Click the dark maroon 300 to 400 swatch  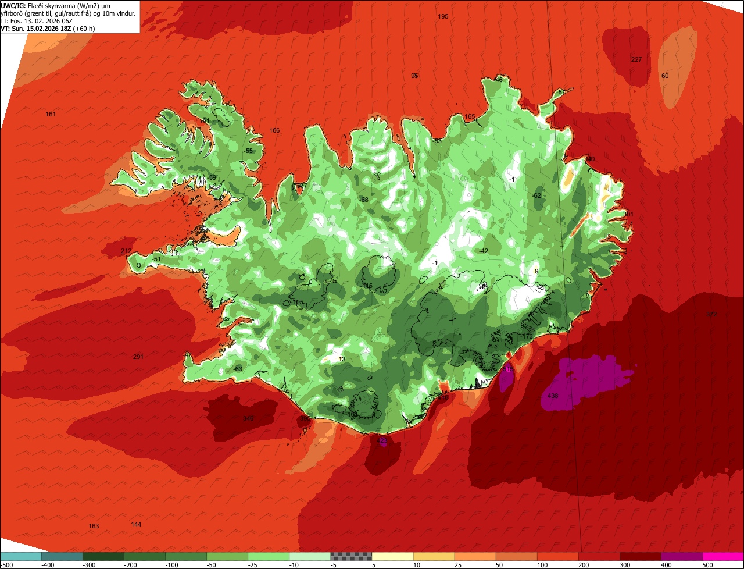640,556
